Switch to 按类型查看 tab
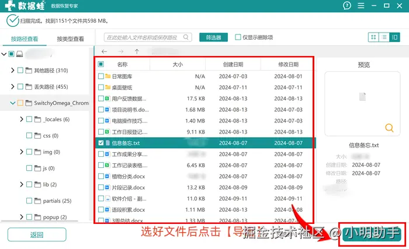 pos(71,39)
